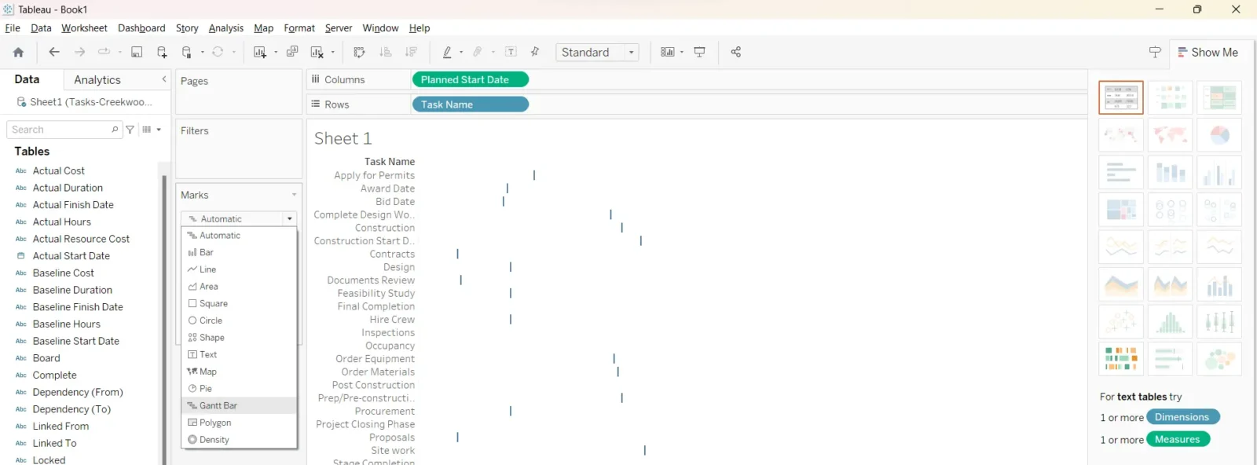Screen dimensions: 1257x465
Task: Open the Analysis menu
Action: point(226,28)
